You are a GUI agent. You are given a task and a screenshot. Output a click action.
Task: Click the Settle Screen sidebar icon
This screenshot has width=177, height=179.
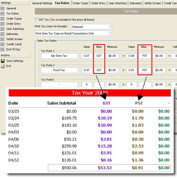(2, 39)
